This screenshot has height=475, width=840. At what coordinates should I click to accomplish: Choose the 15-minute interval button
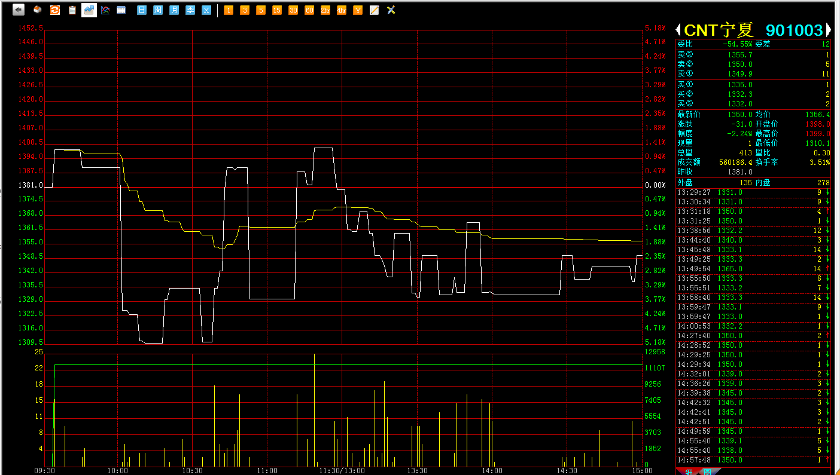click(277, 10)
